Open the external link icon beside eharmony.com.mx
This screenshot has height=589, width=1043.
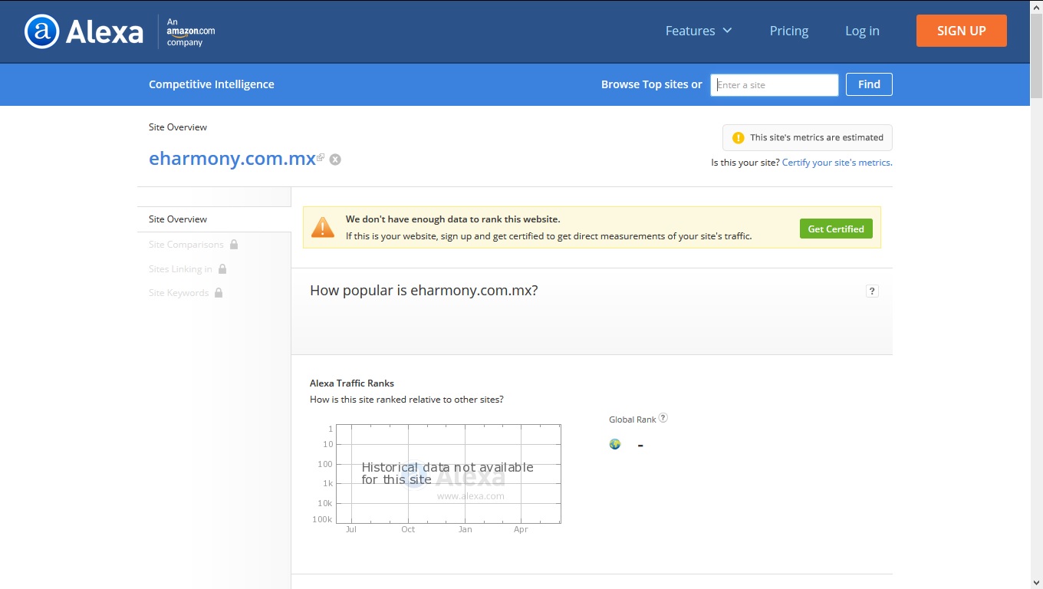(321, 158)
